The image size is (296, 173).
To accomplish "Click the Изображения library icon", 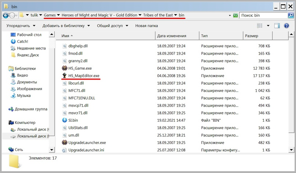I will click(13, 89).
